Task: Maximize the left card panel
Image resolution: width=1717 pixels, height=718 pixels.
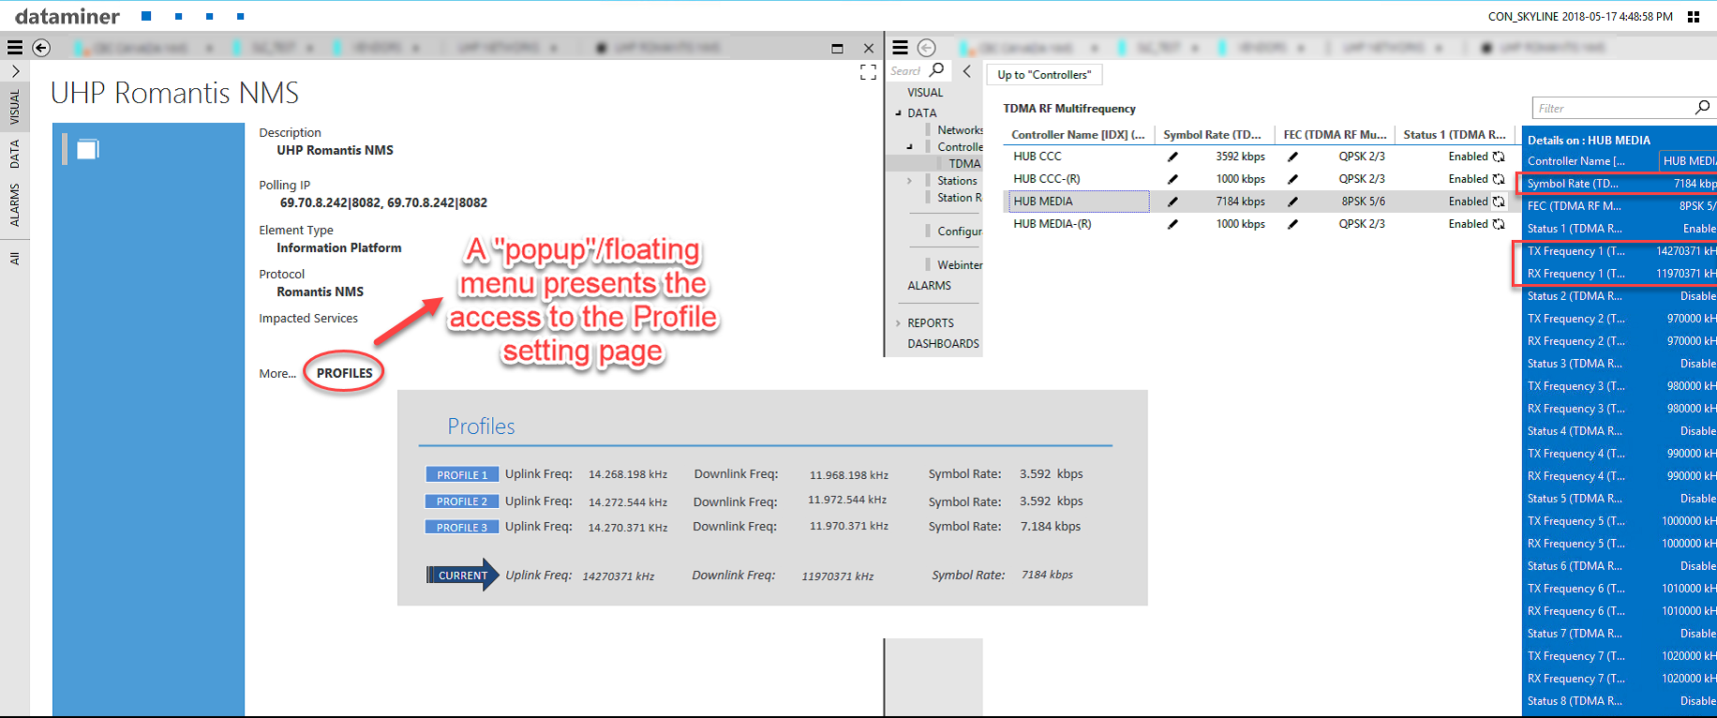Action: [837, 48]
